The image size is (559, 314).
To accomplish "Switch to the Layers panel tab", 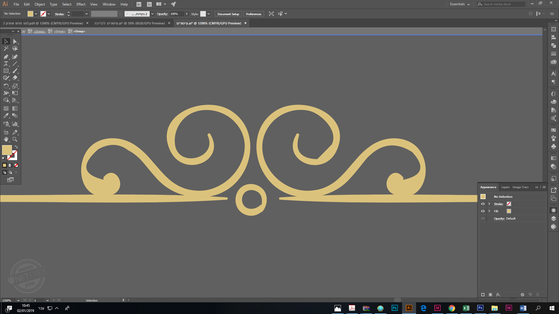I will pyautogui.click(x=505, y=187).
